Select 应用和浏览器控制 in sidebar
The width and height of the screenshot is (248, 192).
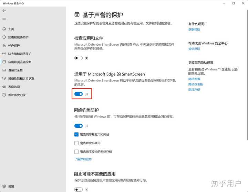coord(20,62)
